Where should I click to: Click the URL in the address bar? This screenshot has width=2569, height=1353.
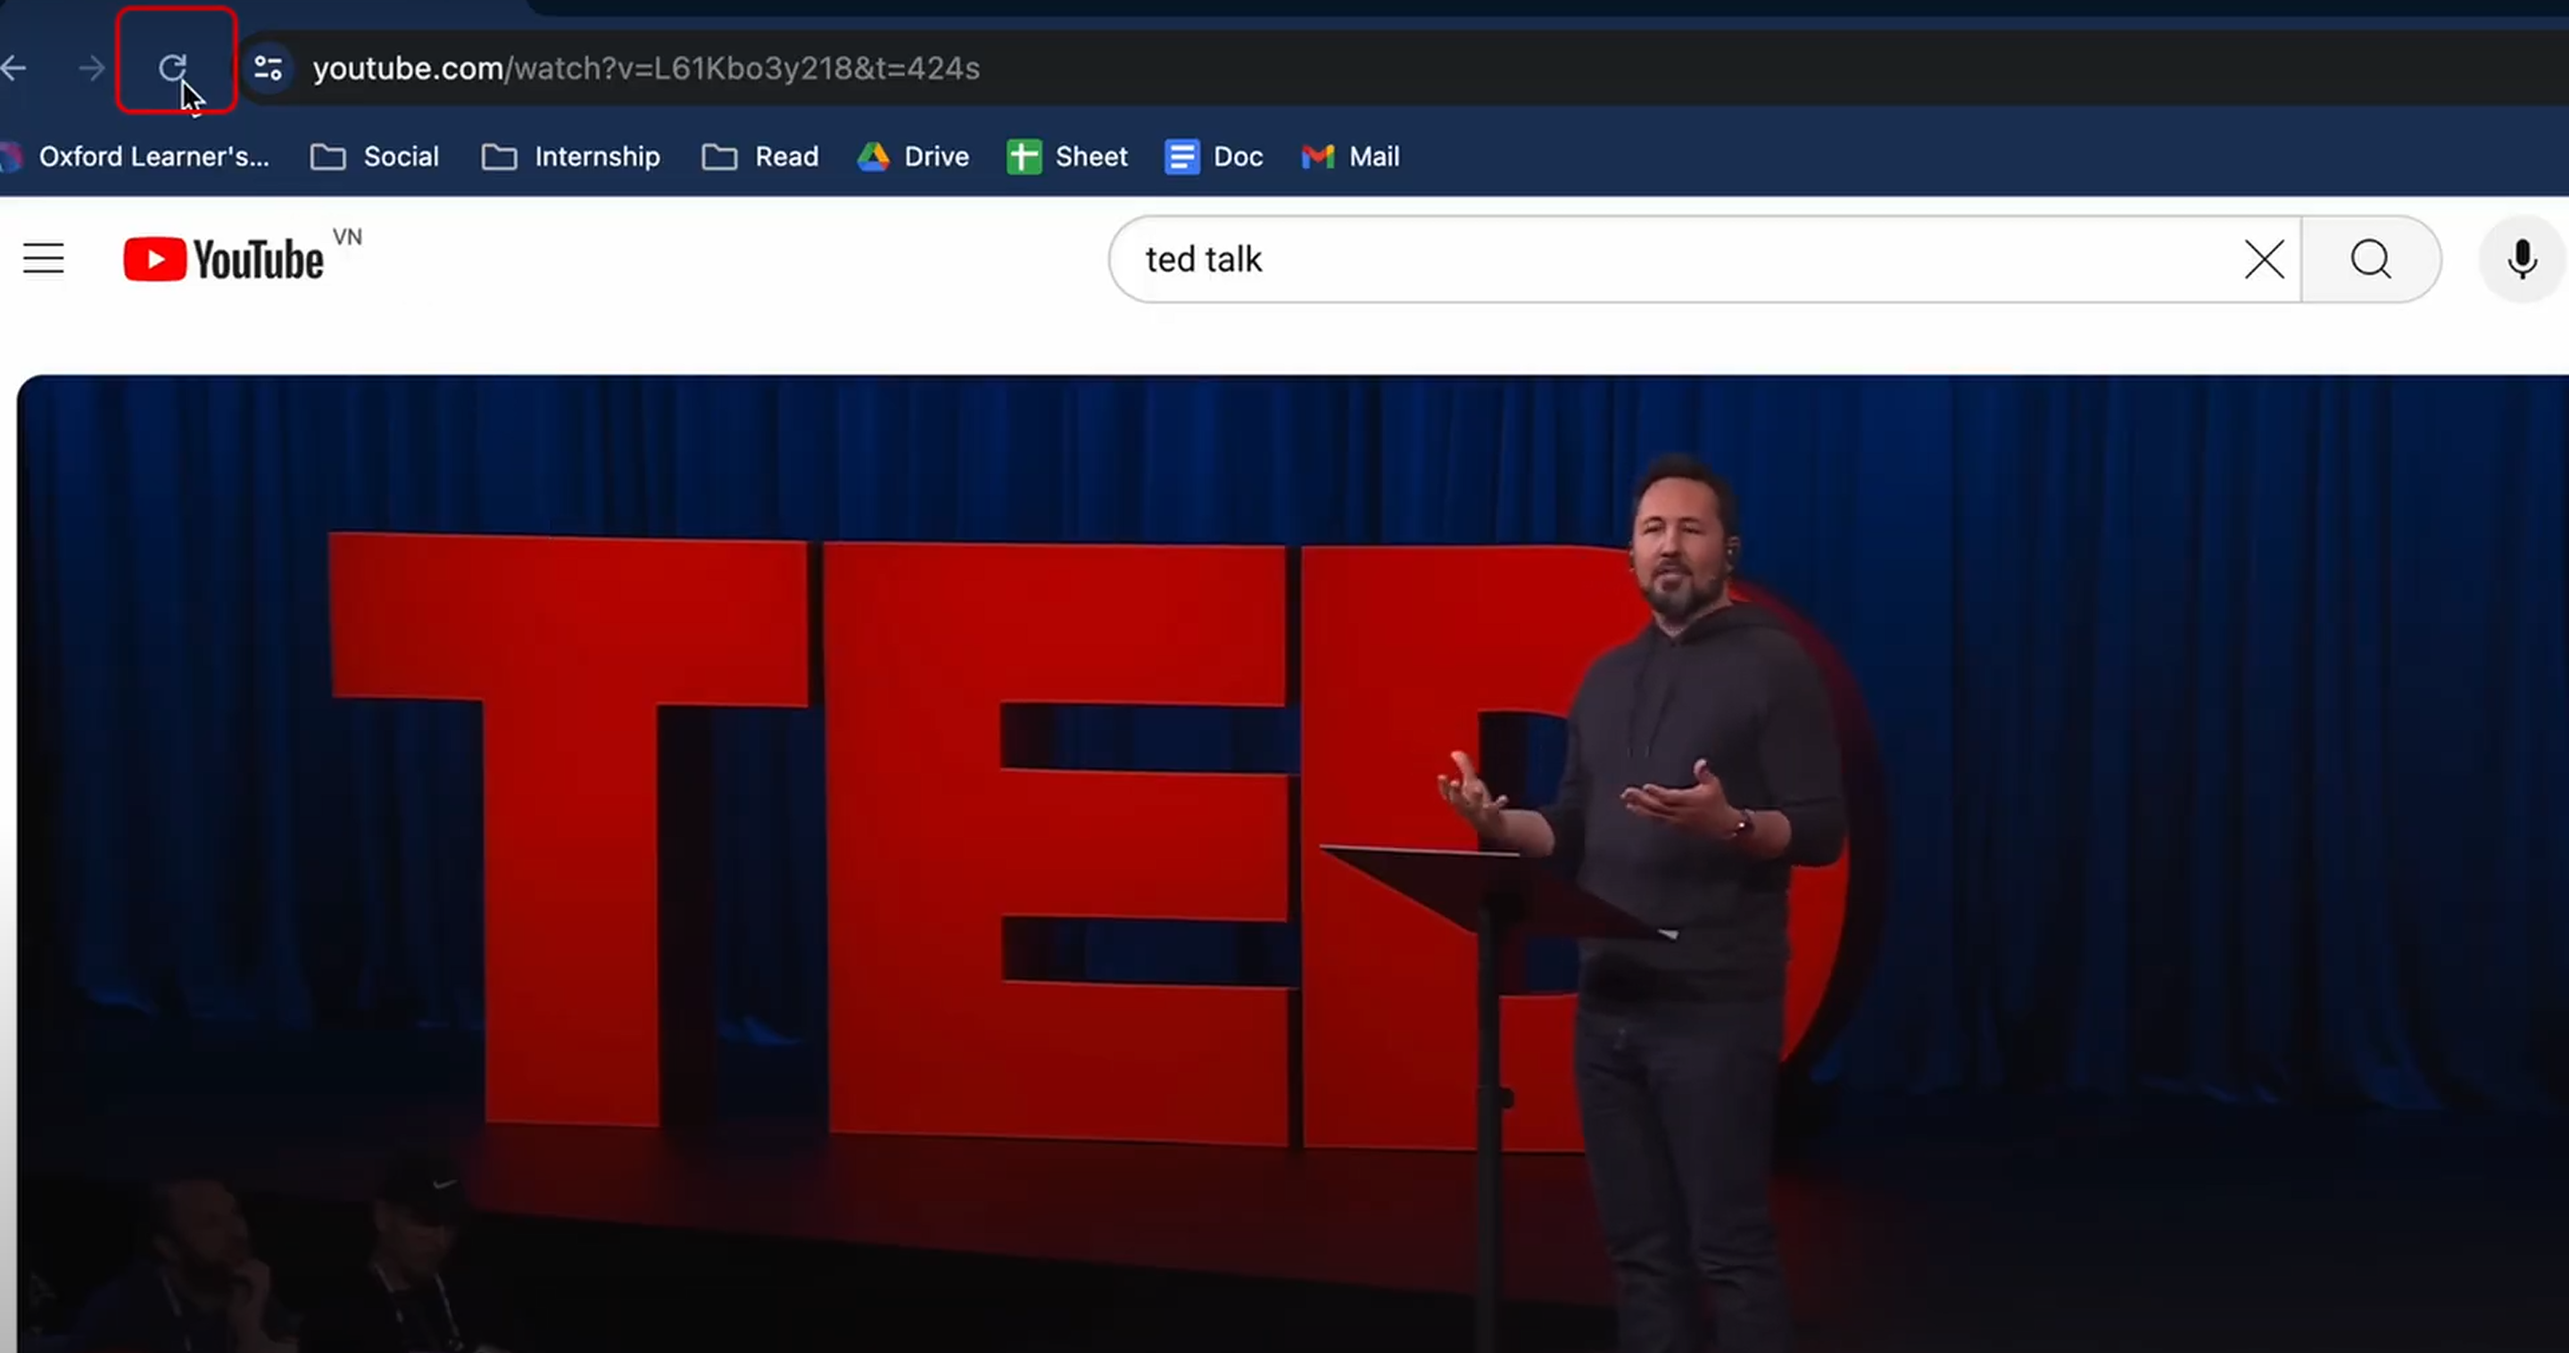coord(646,68)
